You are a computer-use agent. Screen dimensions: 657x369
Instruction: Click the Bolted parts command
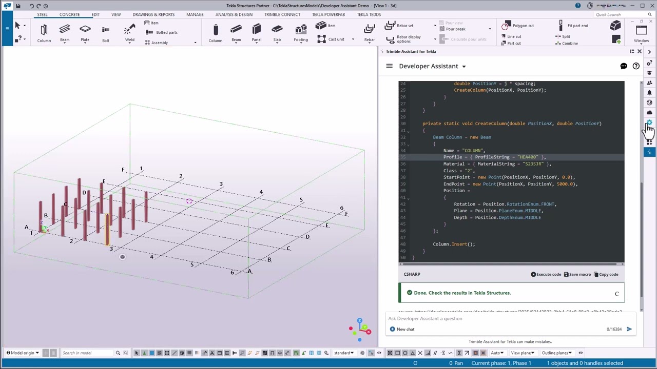[x=162, y=32]
